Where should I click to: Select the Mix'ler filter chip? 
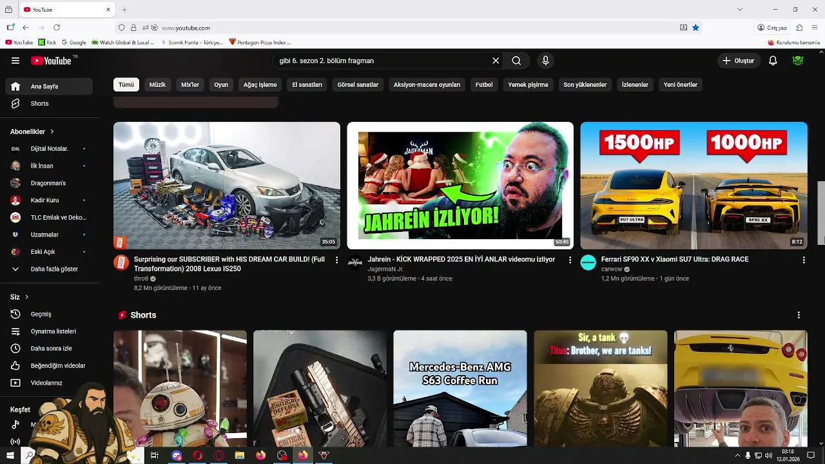190,84
